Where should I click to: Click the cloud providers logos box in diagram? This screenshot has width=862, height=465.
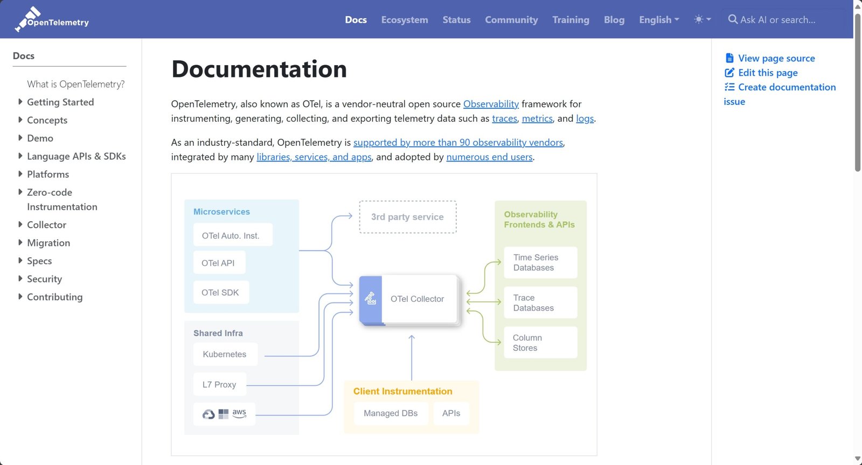224,414
